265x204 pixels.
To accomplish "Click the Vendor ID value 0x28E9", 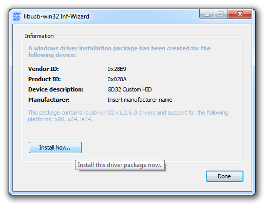I will click(x=117, y=69).
